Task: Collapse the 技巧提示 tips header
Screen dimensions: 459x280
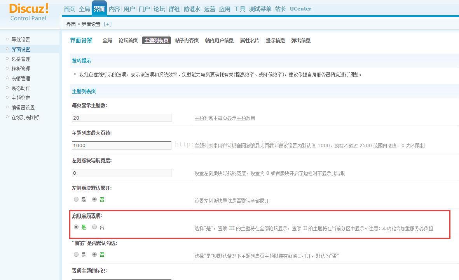Action: (x=81, y=61)
